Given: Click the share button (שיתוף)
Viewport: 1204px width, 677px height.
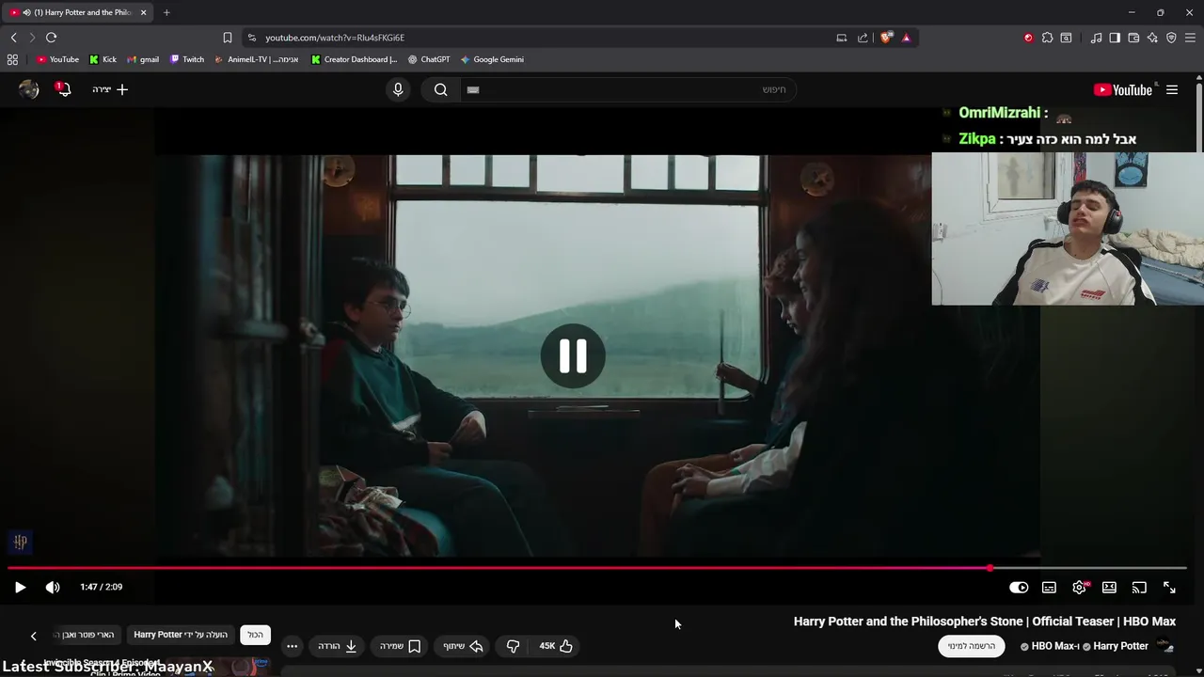Looking at the screenshot, I should click(x=463, y=646).
